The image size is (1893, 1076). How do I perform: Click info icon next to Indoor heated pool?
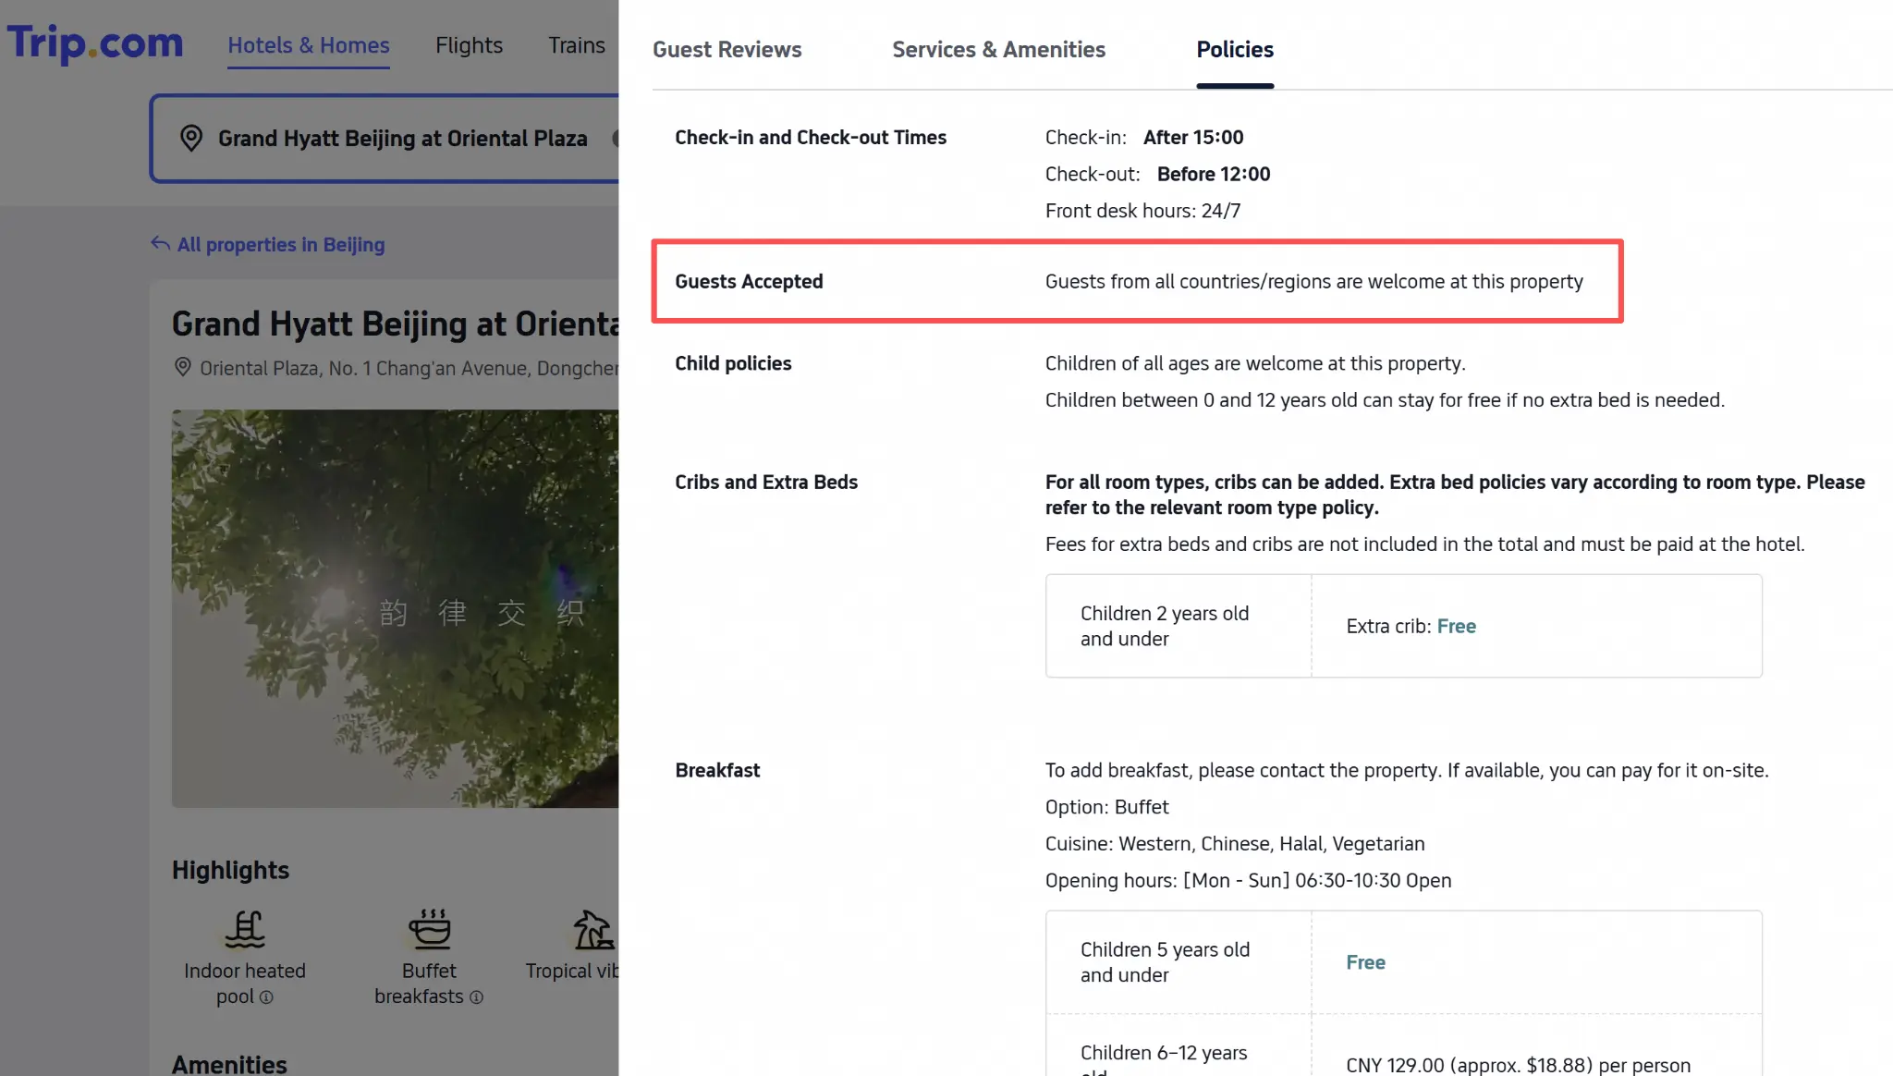(266, 997)
